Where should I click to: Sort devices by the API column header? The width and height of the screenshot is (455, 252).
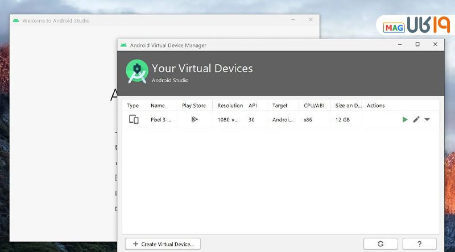(x=253, y=106)
